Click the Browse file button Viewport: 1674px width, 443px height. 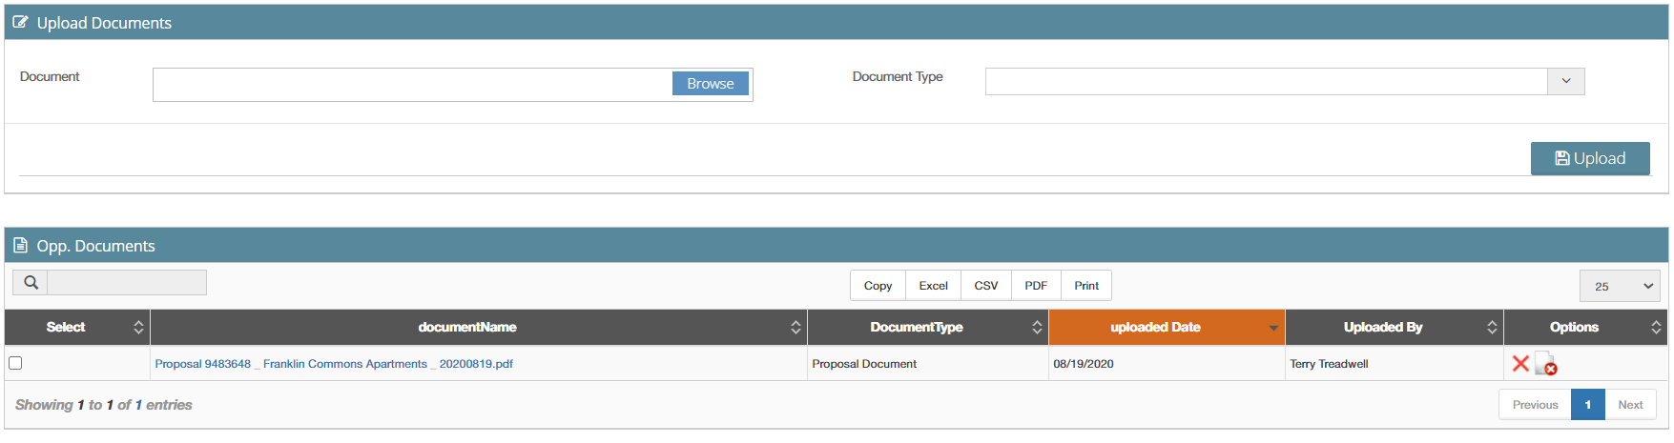point(711,84)
